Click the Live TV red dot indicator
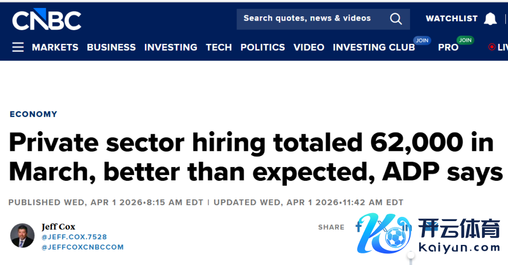Viewport: 508px width, 265px height. pyautogui.click(x=492, y=47)
